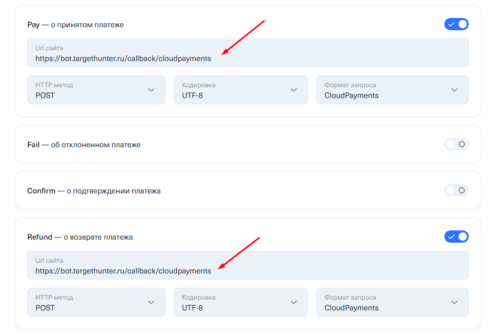This screenshot has width=495, height=334.
Task: Enable the Fail notification toggle
Action: (456, 145)
